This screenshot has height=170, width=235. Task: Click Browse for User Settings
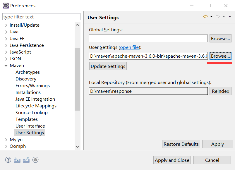click(x=220, y=56)
